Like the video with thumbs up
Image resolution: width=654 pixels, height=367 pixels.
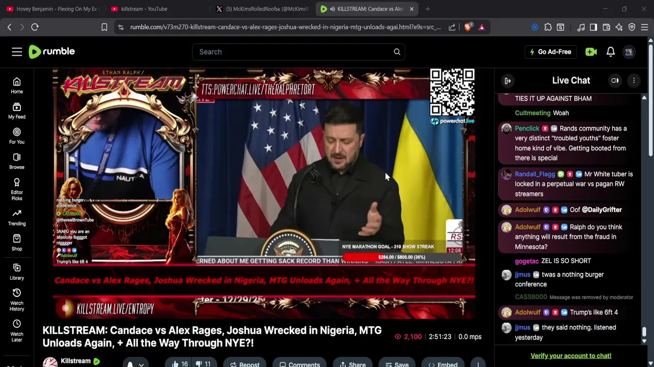pyautogui.click(x=180, y=364)
